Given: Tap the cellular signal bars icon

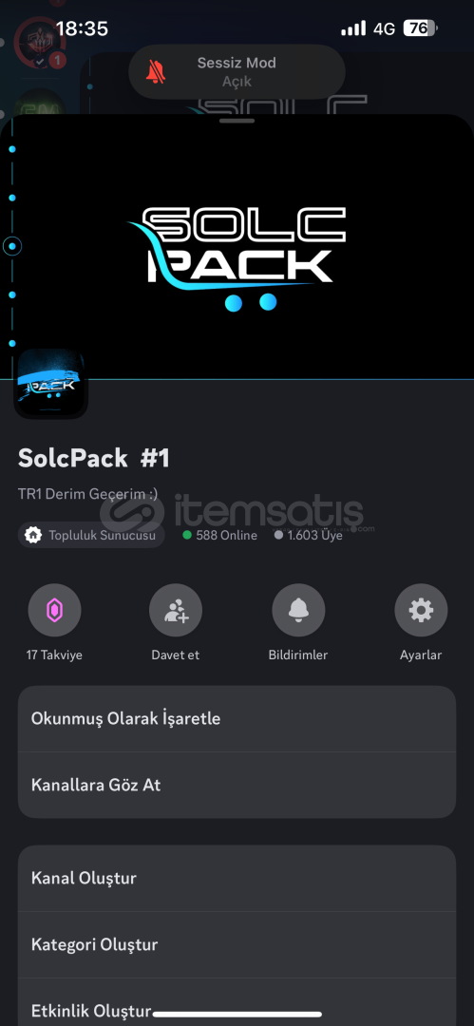Looking at the screenshot, I should pyautogui.click(x=353, y=28).
